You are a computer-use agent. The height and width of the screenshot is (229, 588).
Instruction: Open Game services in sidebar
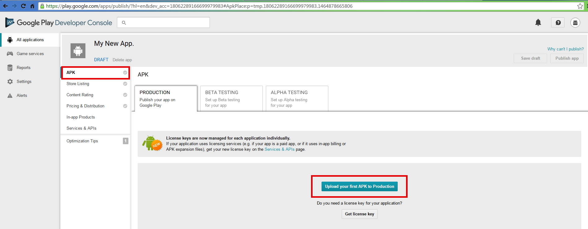coord(30,54)
